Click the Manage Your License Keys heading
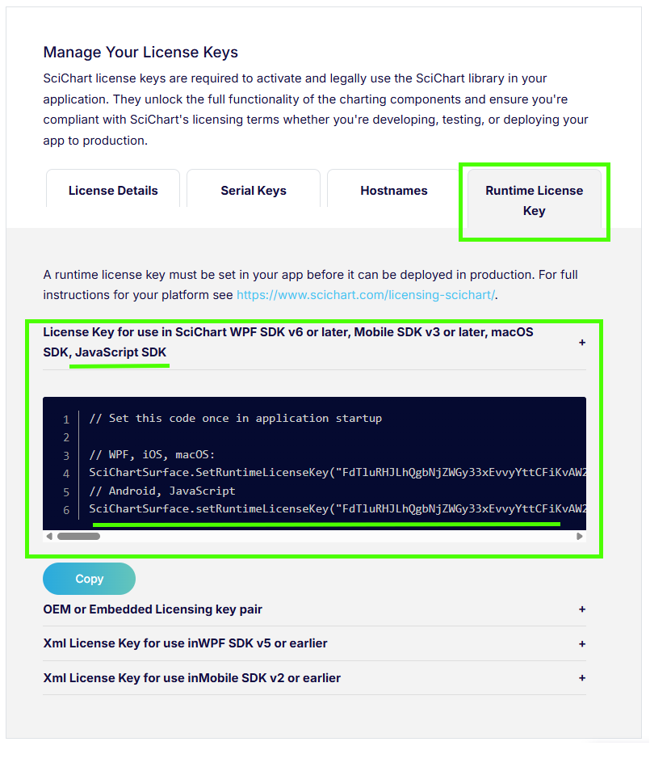 click(140, 52)
